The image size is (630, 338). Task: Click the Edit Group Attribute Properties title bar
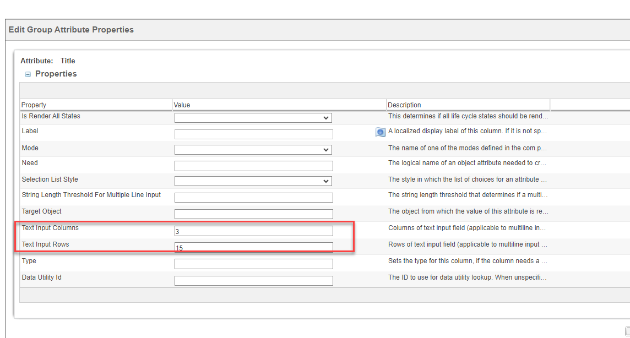(x=71, y=29)
